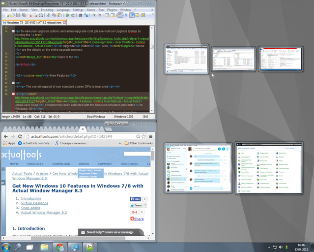Click the Chrome address bar URL

click(71, 136)
